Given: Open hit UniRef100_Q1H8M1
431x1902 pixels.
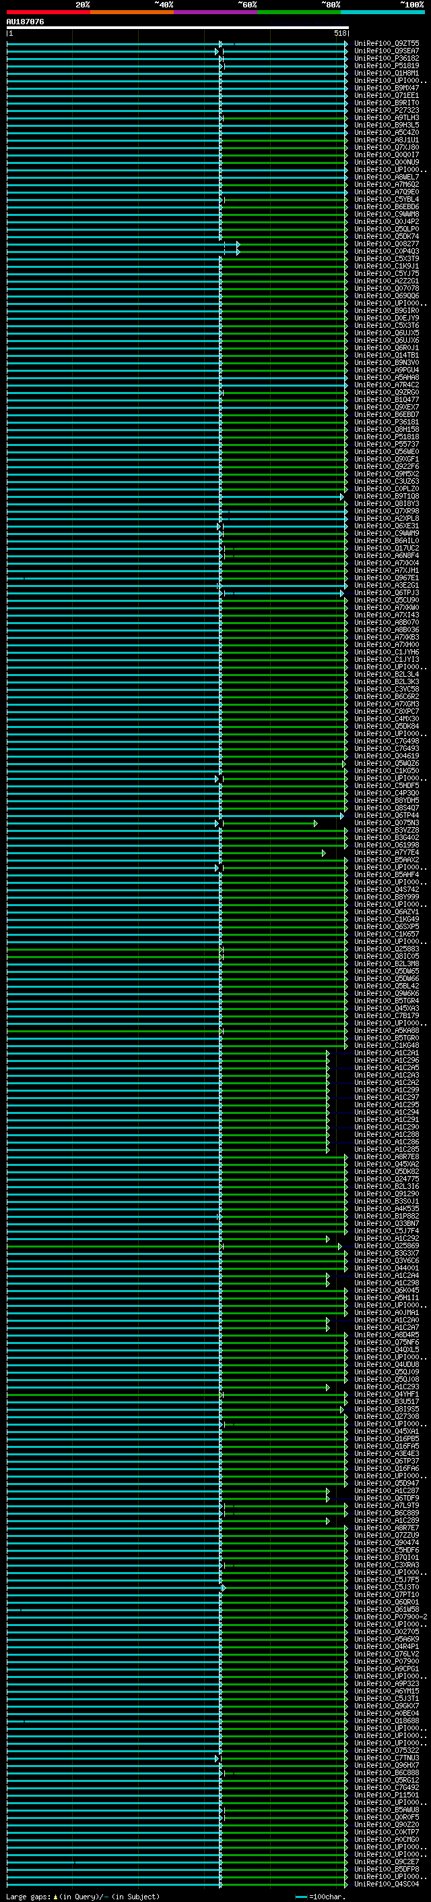Looking at the screenshot, I should (x=387, y=73).
